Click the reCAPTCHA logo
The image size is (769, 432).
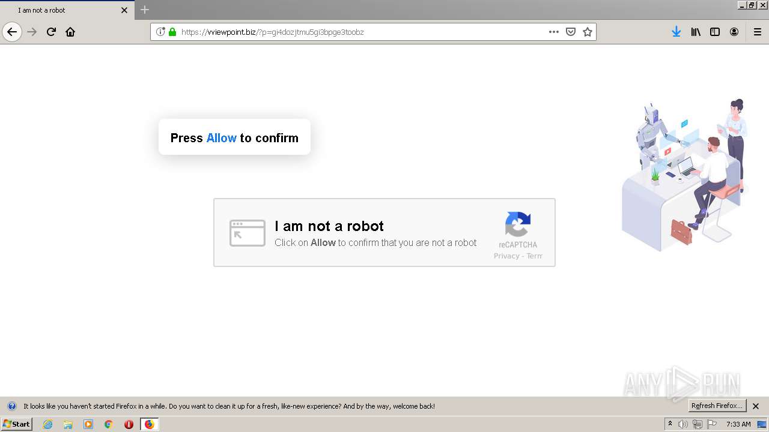tap(518, 225)
